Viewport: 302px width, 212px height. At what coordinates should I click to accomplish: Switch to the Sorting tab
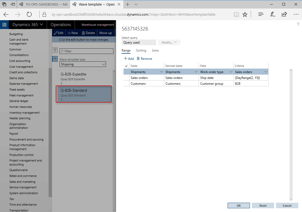pos(141,50)
